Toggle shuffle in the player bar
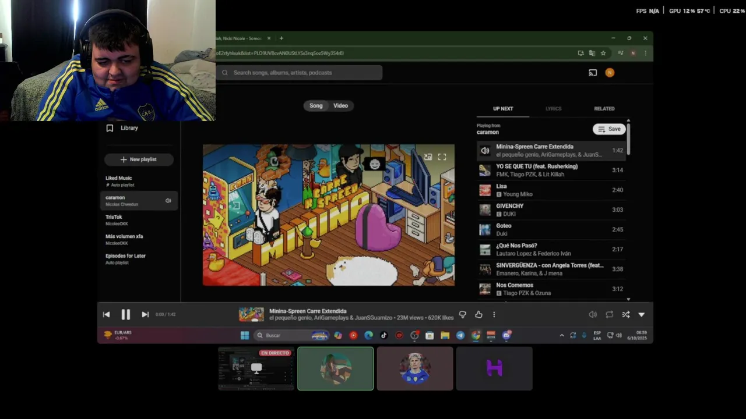 (x=625, y=315)
